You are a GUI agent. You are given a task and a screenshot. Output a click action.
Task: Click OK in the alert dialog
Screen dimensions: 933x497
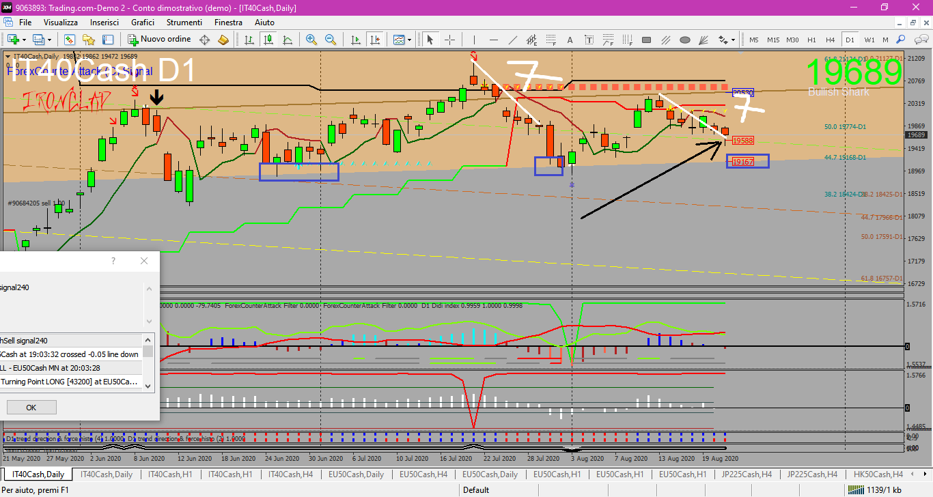pos(31,408)
